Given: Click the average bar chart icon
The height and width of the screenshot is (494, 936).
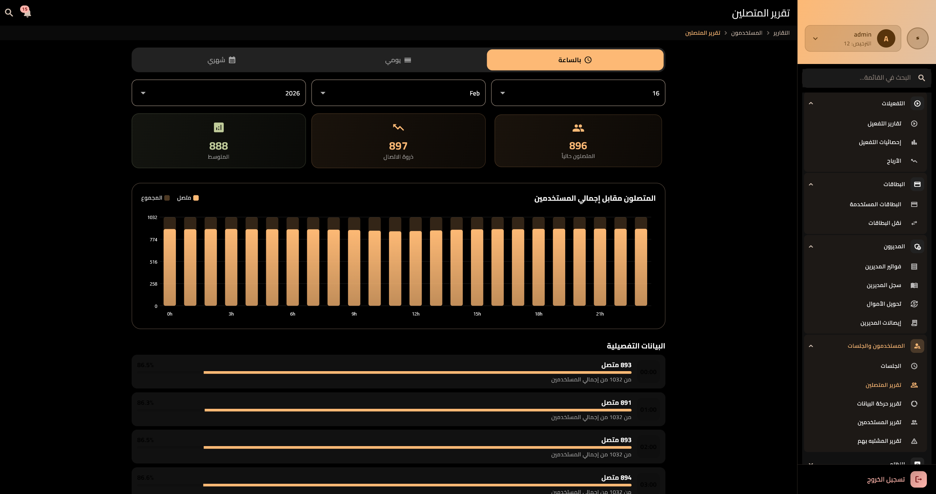Looking at the screenshot, I should point(219,128).
